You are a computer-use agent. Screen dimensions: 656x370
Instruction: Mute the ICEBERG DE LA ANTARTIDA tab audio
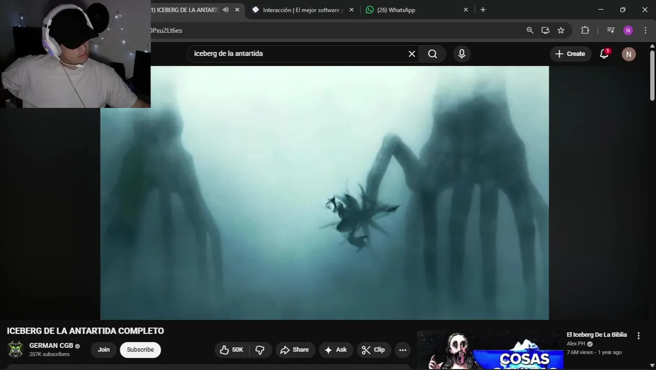(225, 10)
